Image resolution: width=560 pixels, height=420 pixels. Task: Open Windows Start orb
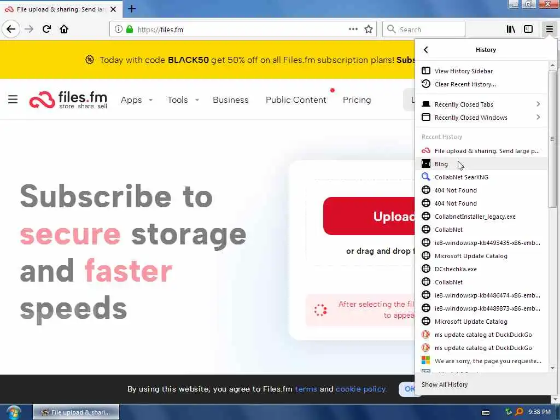tap(13, 412)
